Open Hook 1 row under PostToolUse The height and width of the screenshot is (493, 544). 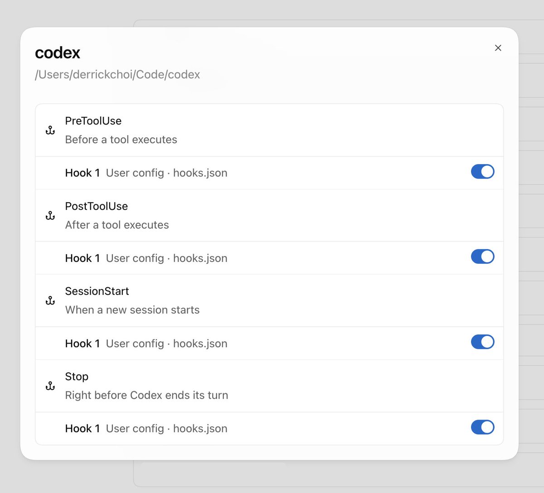(x=269, y=258)
